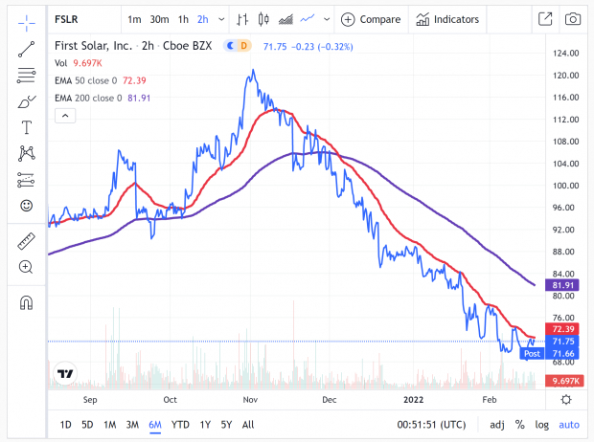Viewport: 594px width, 442px height.
Task: Toggle percent scale mode
Action: (x=519, y=425)
